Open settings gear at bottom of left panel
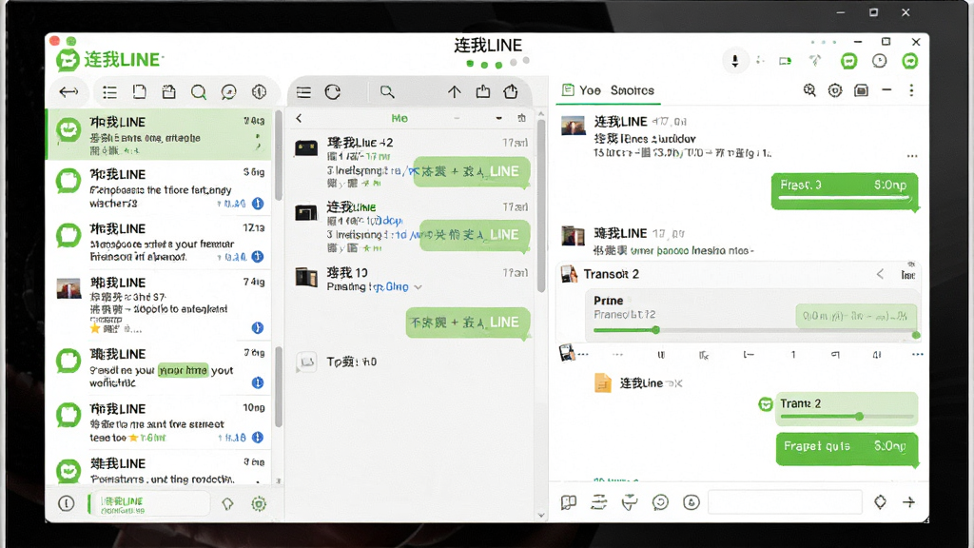 pos(259,504)
